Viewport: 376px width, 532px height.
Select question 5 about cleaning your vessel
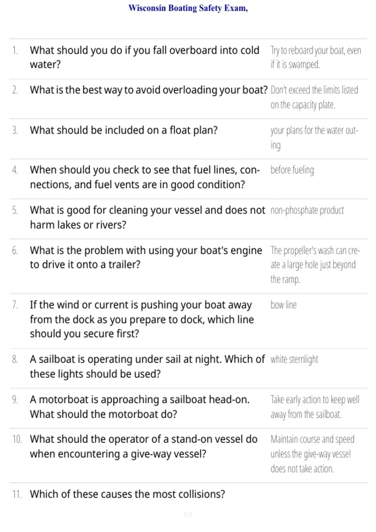tap(148, 217)
